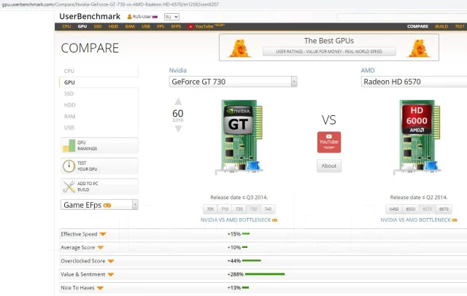Open the GeForce GT 730 model dropdown
This screenshot has width=467, height=296.
pos(294,82)
